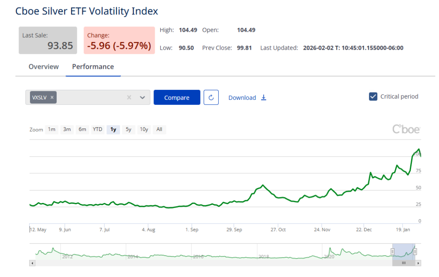Show the All zoom range
Viewport: 439px width, 277px height.
point(159,129)
